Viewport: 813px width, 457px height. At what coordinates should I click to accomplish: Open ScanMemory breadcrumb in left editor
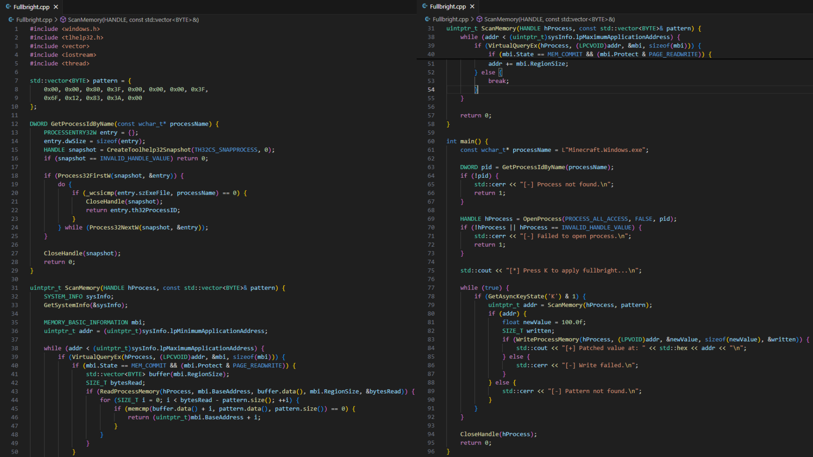[x=133, y=19]
